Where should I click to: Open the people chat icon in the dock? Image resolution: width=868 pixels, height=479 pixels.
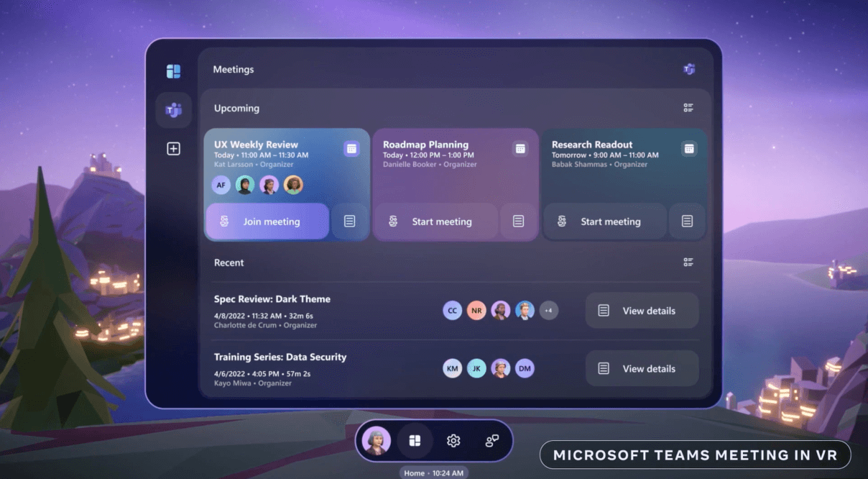pos(492,441)
